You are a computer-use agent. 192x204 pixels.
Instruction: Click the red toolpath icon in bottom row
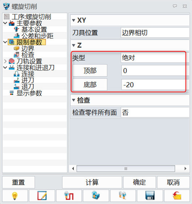(x=69, y=196)
